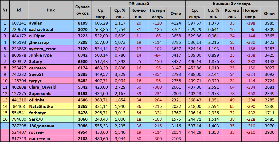
Task: Click Id cell 800978
Action: coord(19,55)
